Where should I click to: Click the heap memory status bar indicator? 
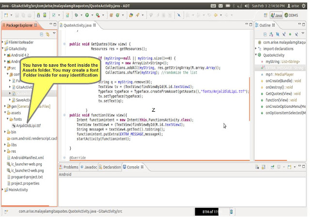208,212
